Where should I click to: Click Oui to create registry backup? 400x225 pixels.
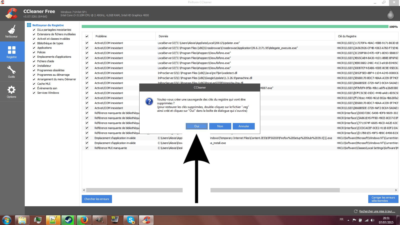[x=197, y=126]
